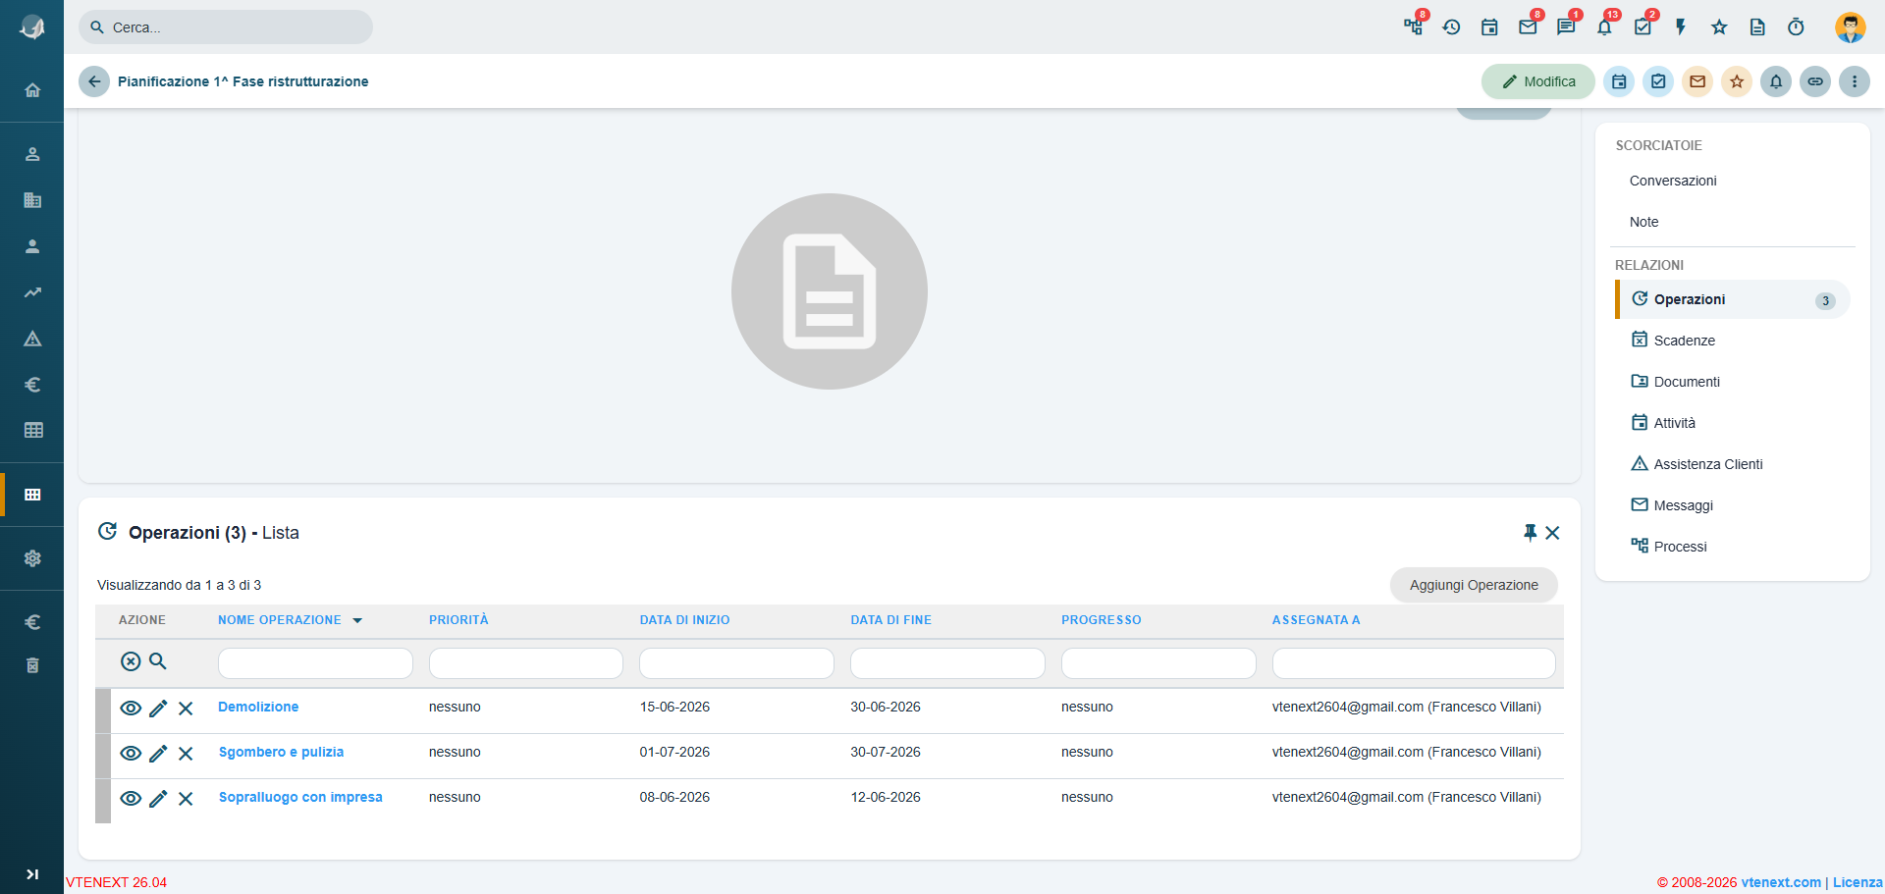Open the time tracker stopwatch icon
The width and height of the screenshot is (1885, 894).
(1796, 27)
